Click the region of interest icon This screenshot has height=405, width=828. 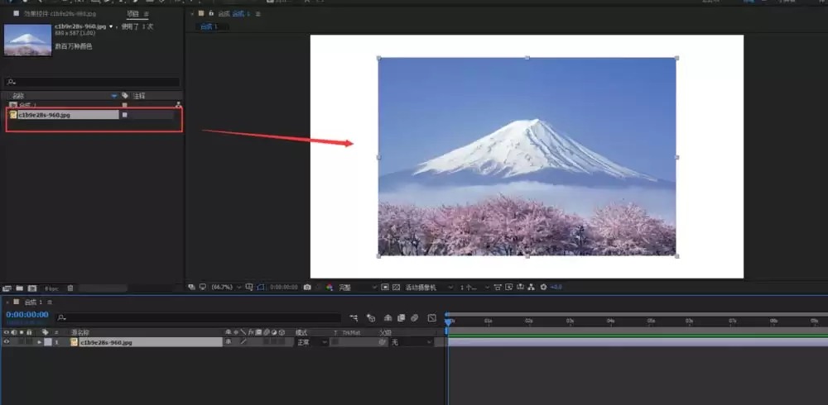[x=385, y=288]
